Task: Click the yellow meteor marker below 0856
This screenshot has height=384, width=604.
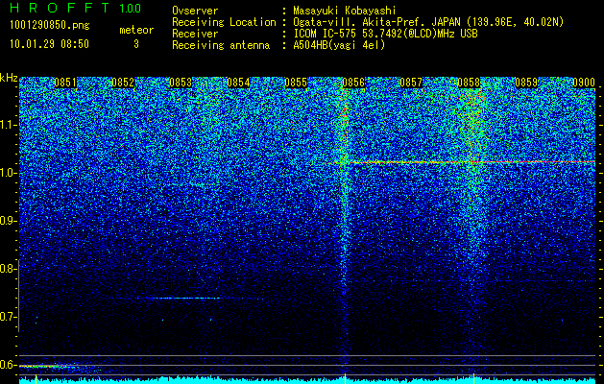Action: coord(345,378)
